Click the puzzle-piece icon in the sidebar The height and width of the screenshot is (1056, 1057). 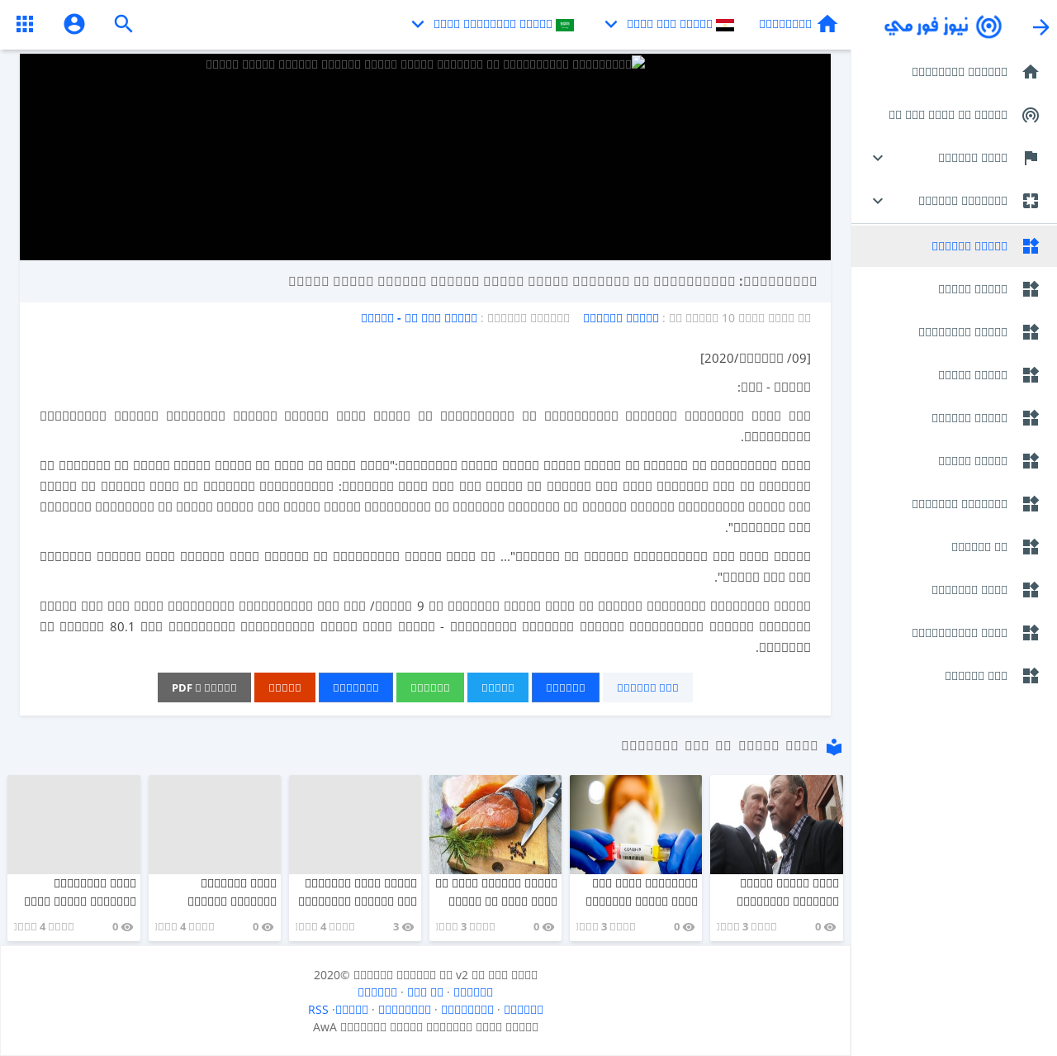[1030, 201]
